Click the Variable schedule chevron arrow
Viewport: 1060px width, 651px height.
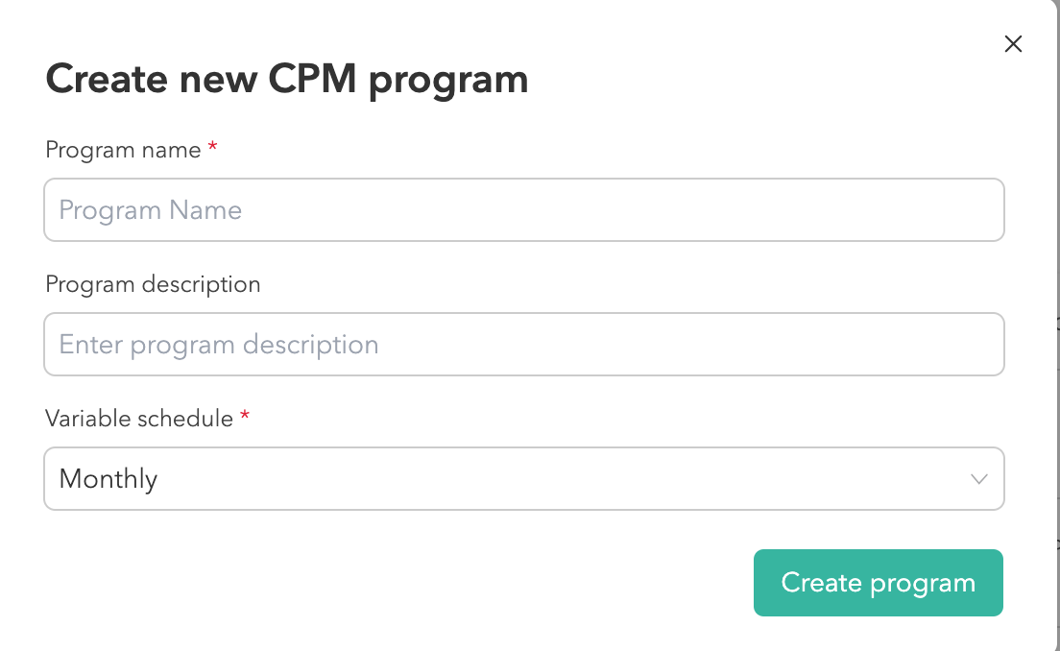coord(979,478)
